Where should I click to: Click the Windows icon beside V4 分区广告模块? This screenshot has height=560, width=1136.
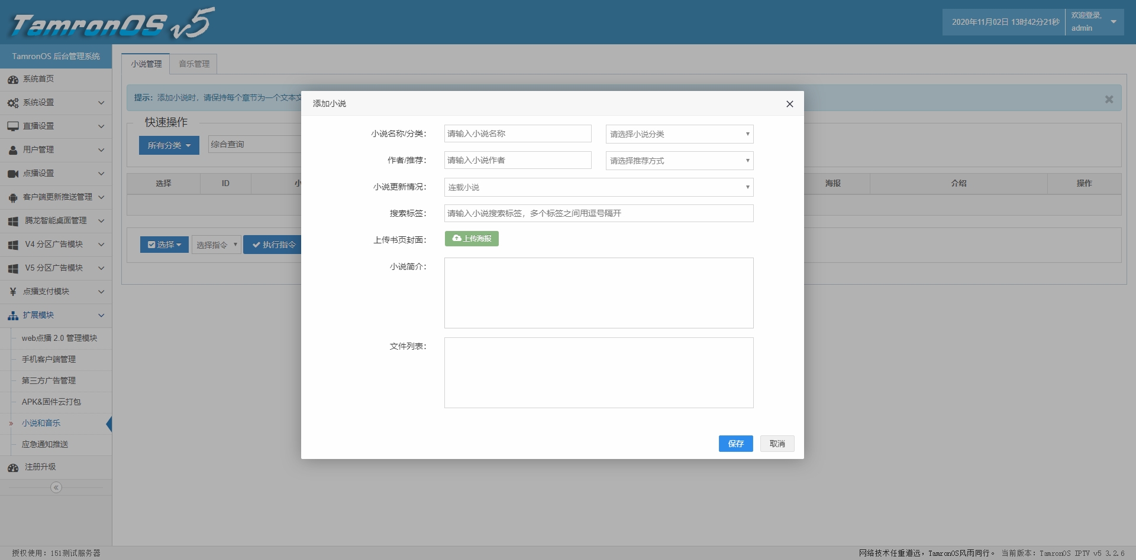(13, 245)
